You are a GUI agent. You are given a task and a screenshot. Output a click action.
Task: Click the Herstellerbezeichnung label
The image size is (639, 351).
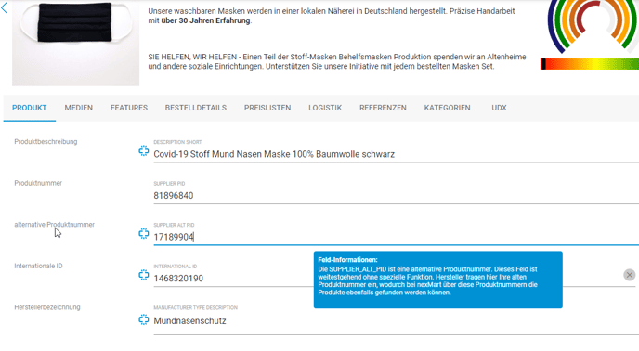[x=47, y=307]
